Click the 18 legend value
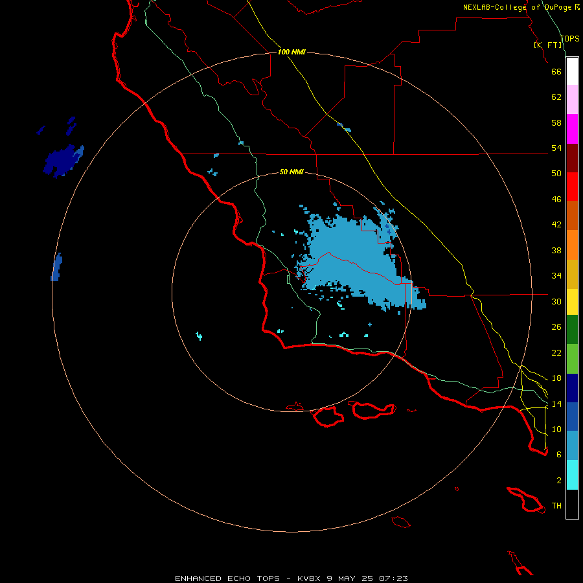The width and height of the screenshot is (583, 583). click(x=556, y=378)
